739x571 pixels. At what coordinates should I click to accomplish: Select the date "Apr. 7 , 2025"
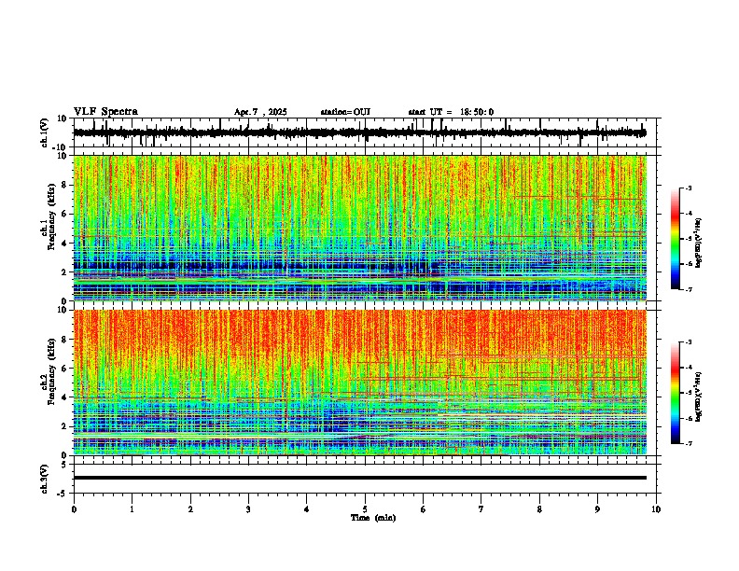point(260,112)
